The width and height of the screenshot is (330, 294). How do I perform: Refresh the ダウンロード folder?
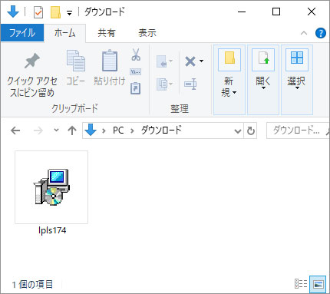(x=251, y=131)
